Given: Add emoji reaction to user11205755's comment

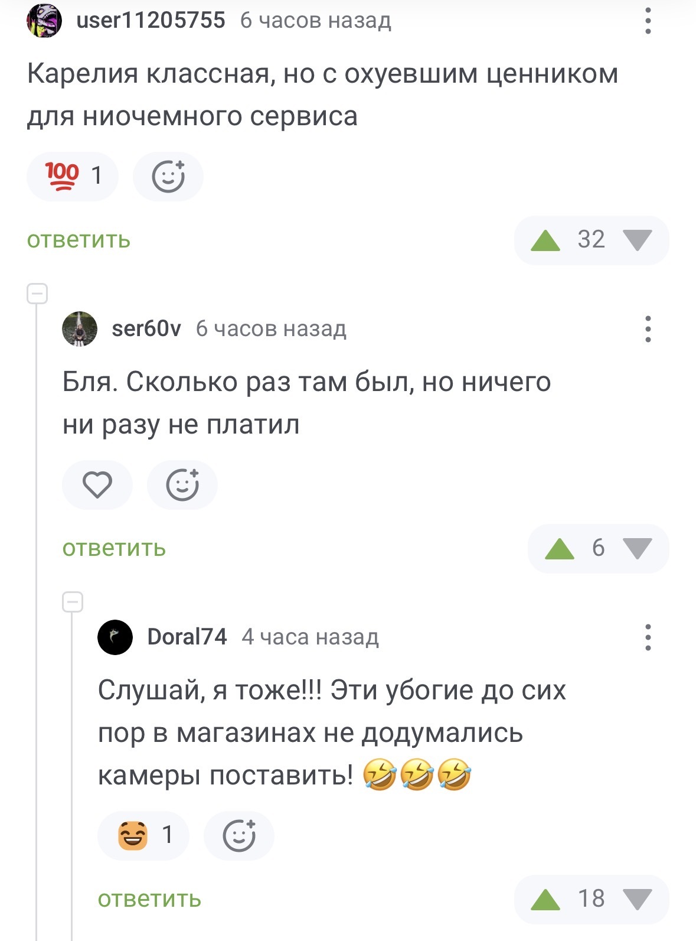Looking at the screenshot, I should click(168, 177).
